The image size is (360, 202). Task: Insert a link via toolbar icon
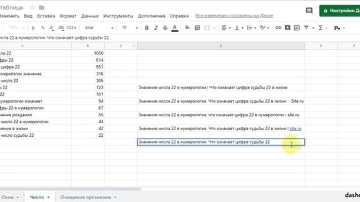point(278,28)
